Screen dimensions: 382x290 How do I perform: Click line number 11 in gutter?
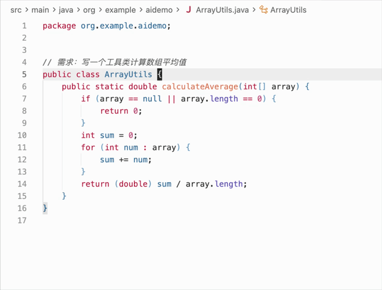(22, 147)
